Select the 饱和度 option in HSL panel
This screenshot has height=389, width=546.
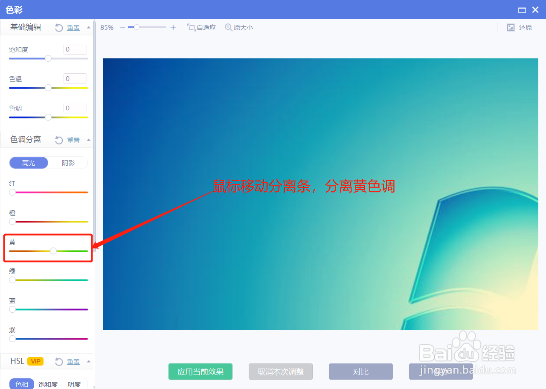point(48,384)
